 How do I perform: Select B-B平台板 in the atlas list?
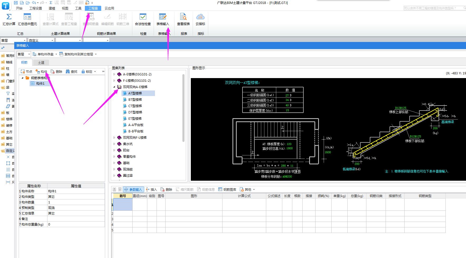click(x=136, y=131)
